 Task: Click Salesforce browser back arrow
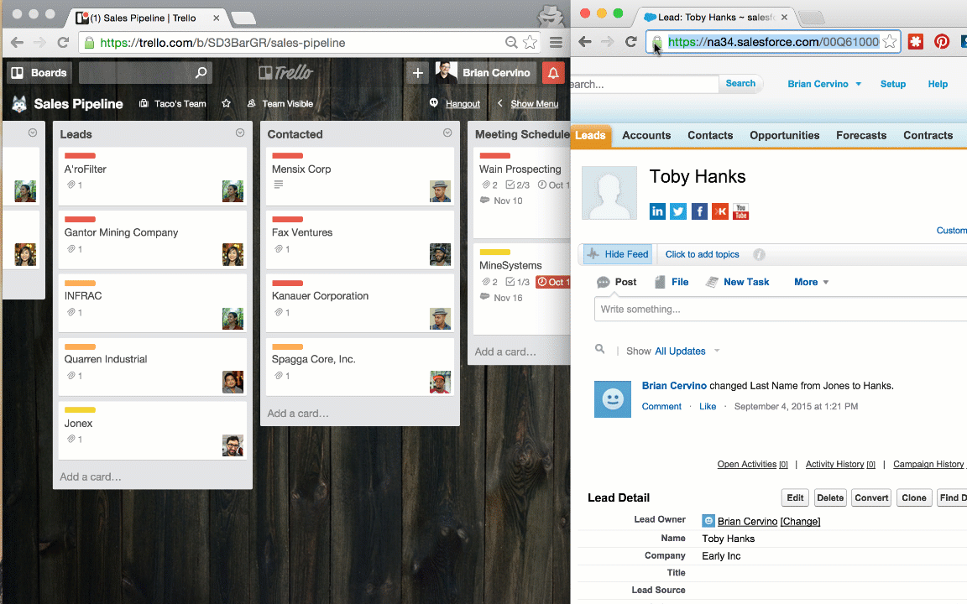tap(584, 41)
